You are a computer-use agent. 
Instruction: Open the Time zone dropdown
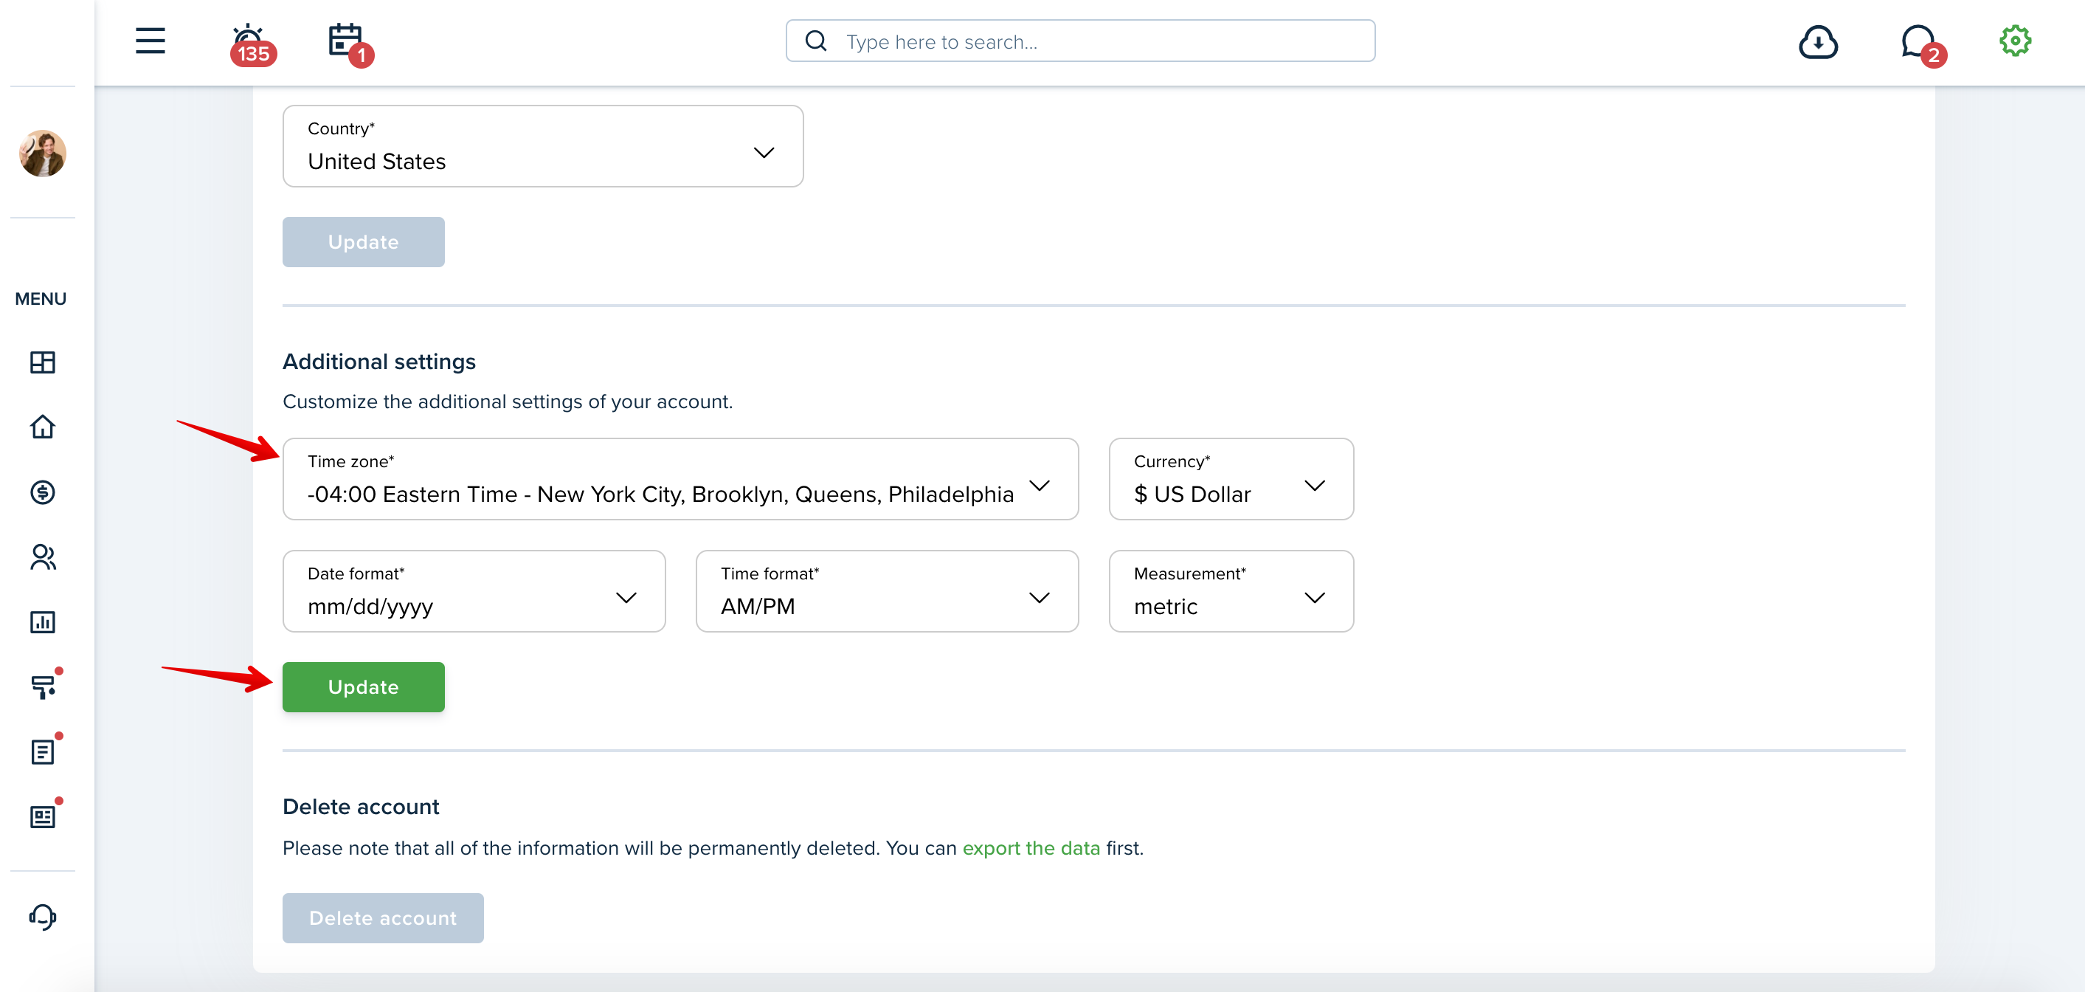680,478
